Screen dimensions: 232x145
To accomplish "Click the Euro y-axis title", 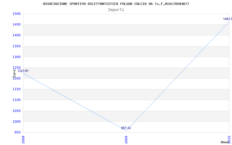I will coord(14,73).
